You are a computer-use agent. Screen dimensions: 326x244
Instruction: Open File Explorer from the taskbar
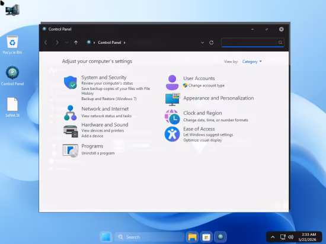[x=192, y=237]
